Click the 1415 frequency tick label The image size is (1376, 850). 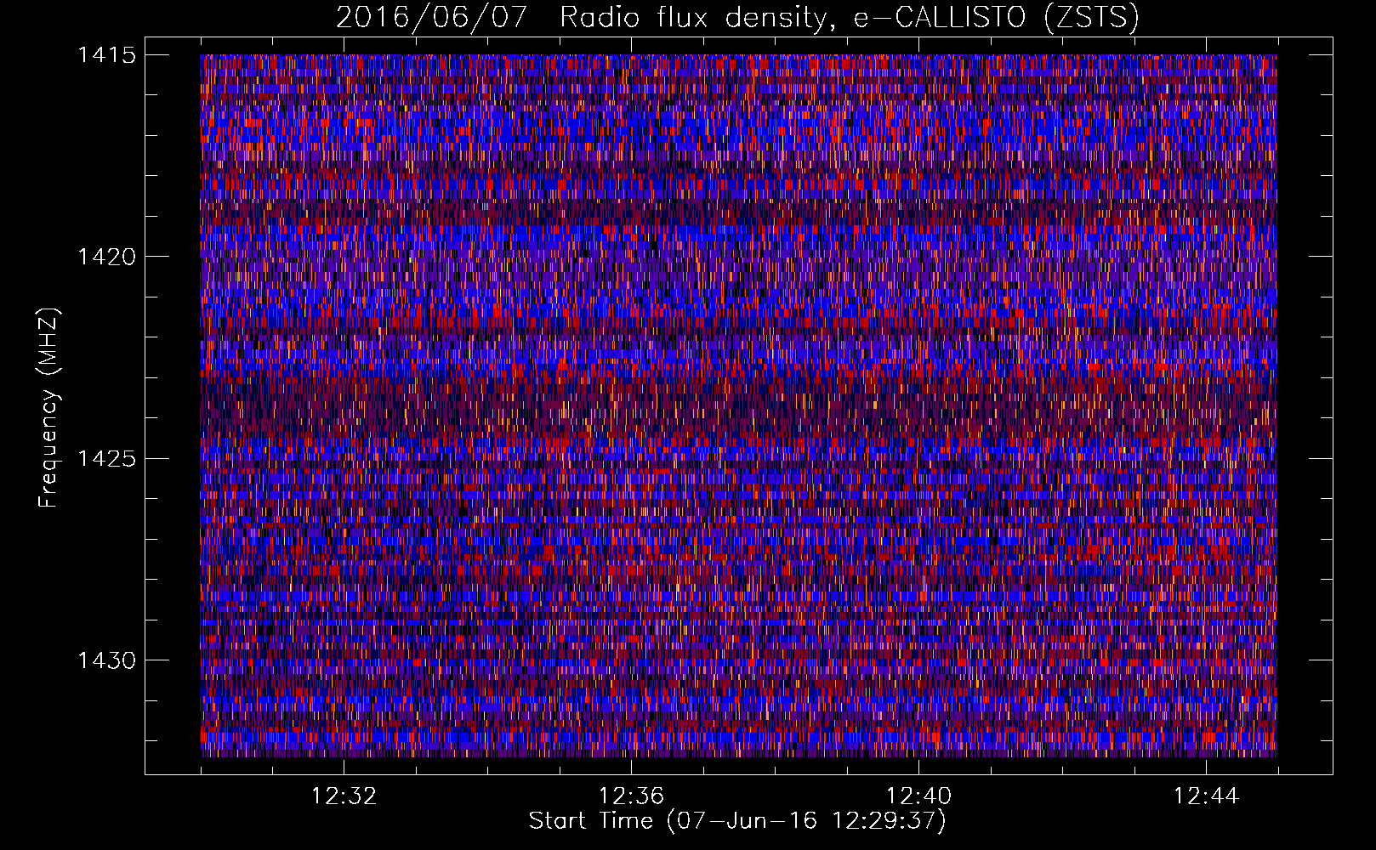pos(106,55)
